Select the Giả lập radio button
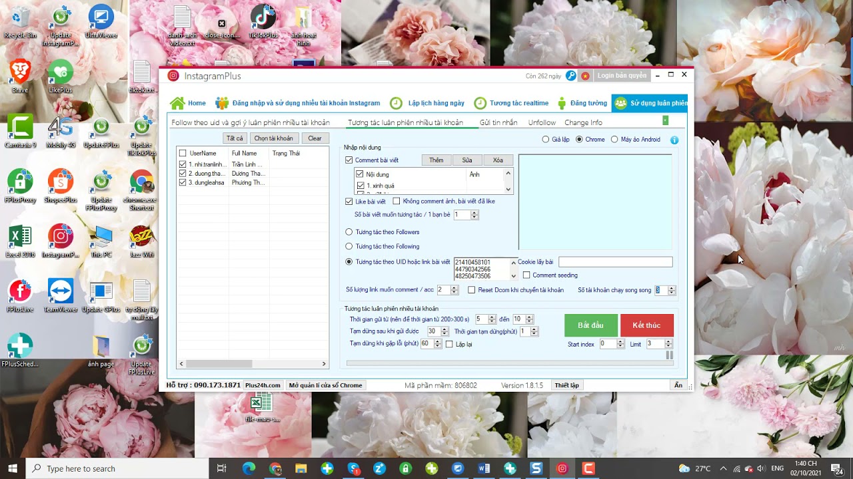 546,140
